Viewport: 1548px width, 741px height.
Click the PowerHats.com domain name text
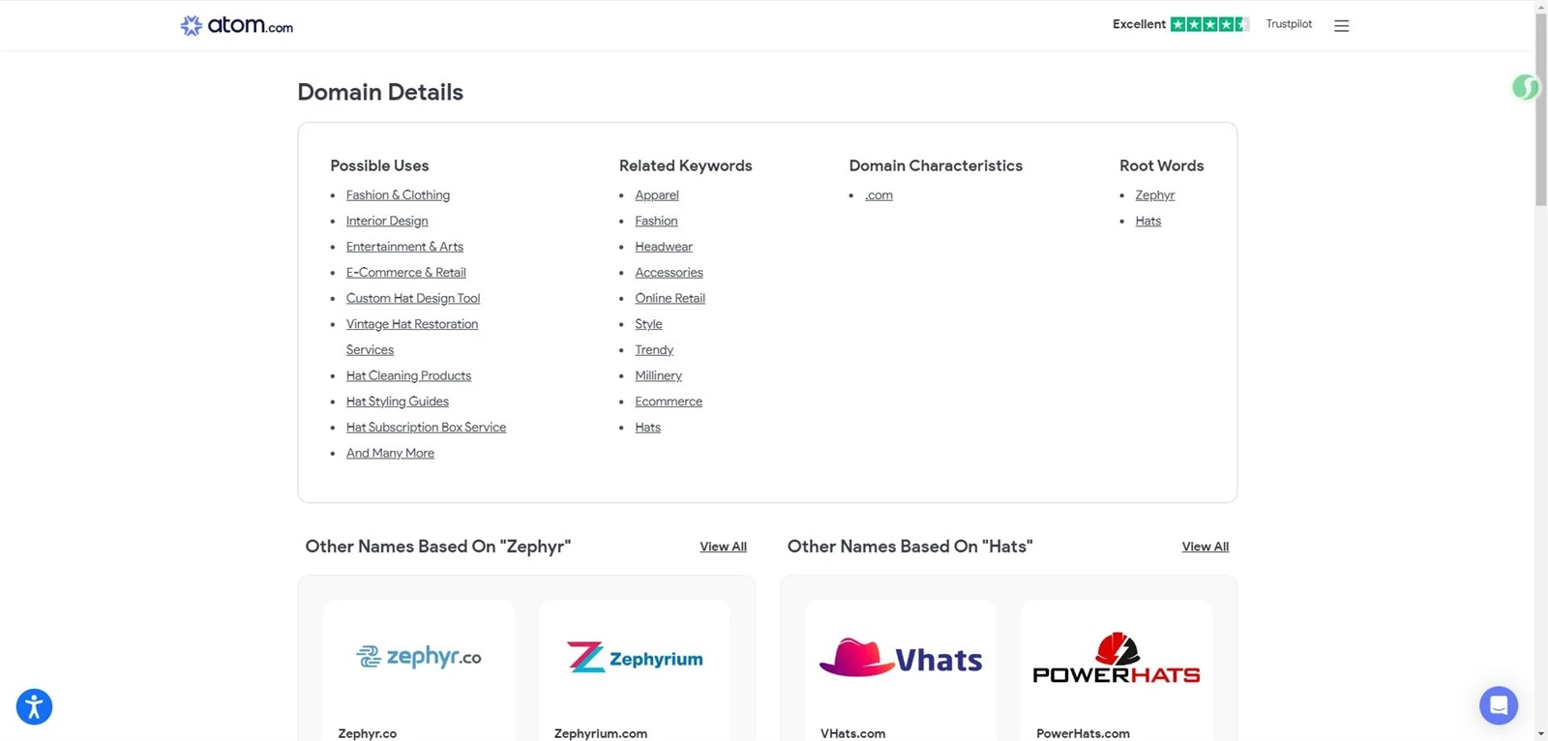[1083, 733]
